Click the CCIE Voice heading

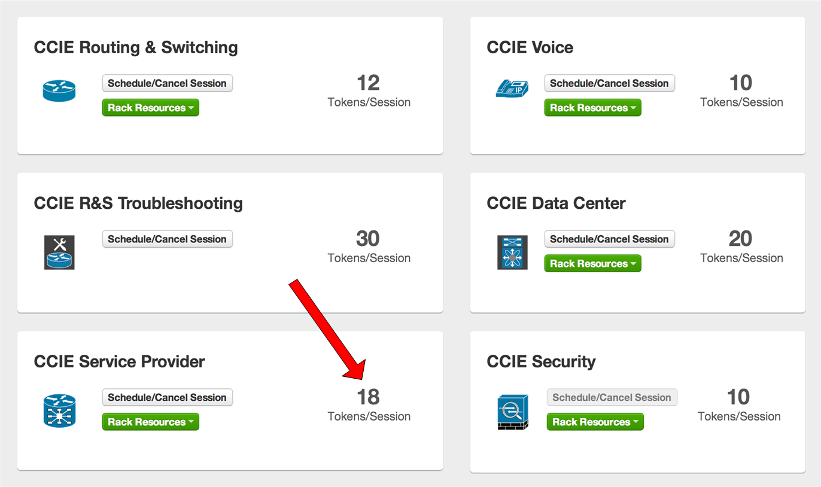coord(530,47)
